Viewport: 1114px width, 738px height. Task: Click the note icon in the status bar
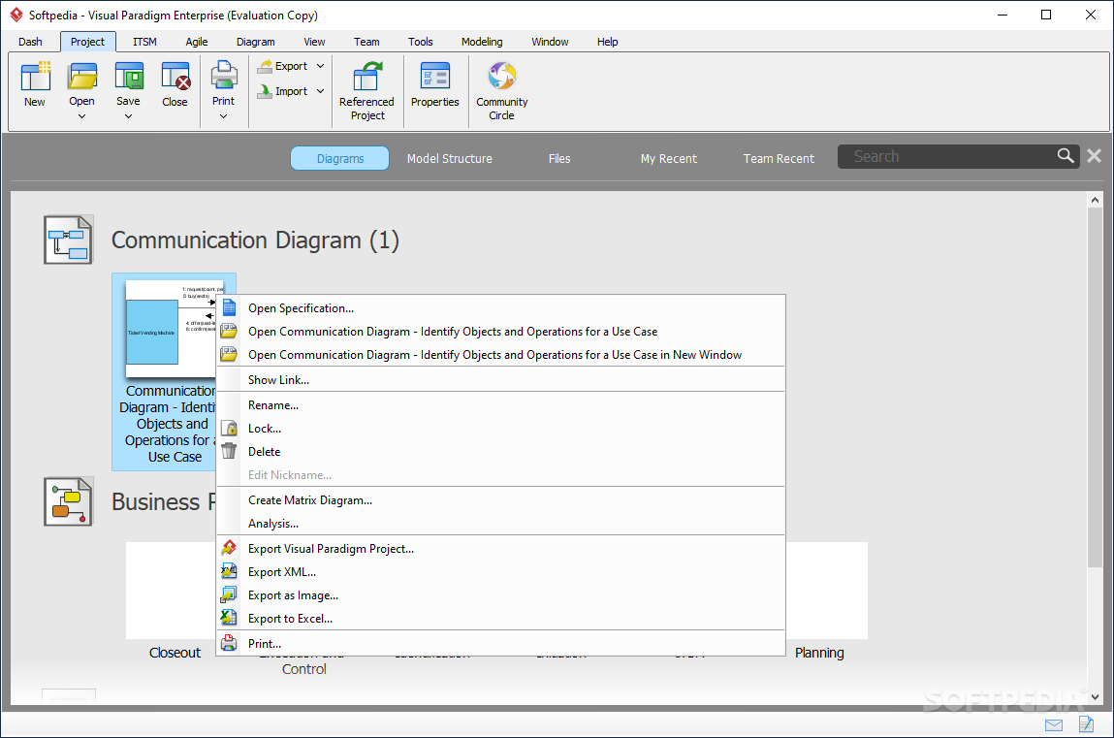1086,723
